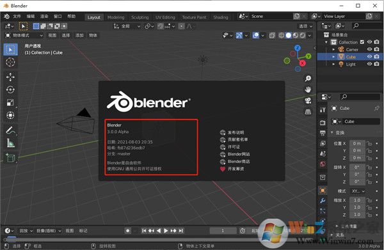Toggle camera view icon in viewport
The width and height of the screenshot is (384, 250).
308,100
